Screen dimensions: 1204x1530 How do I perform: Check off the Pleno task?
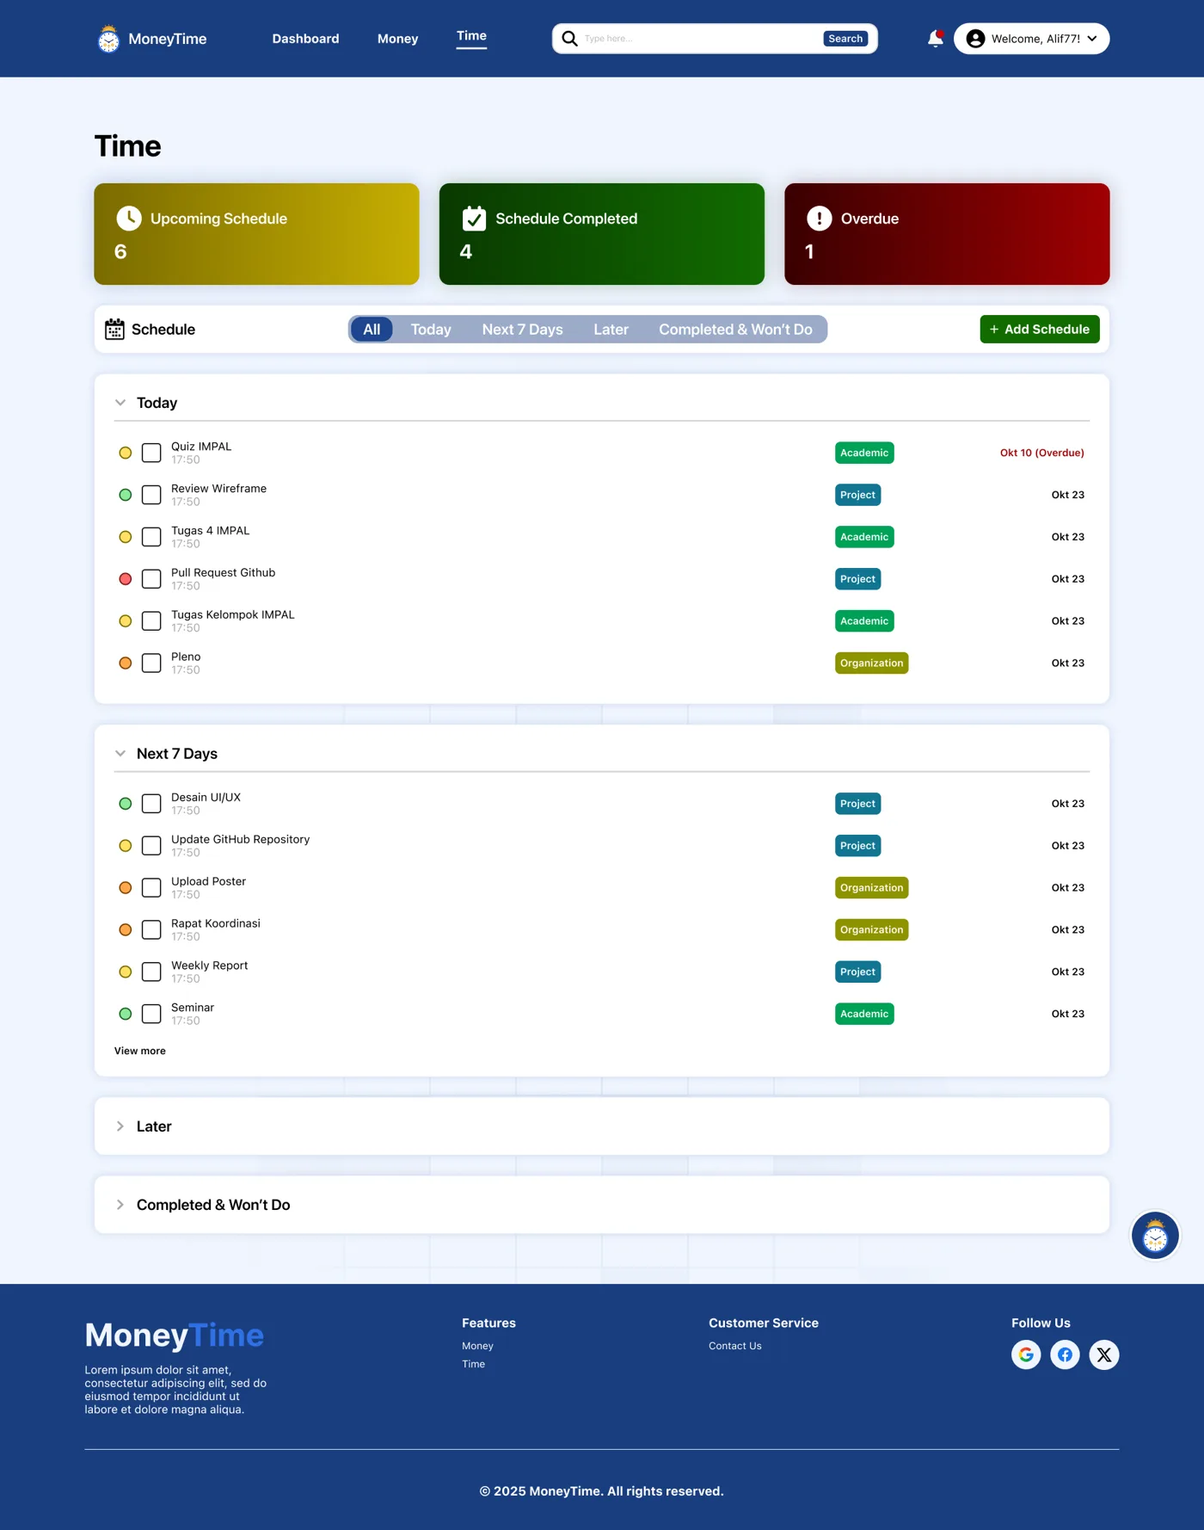point(151,663)
